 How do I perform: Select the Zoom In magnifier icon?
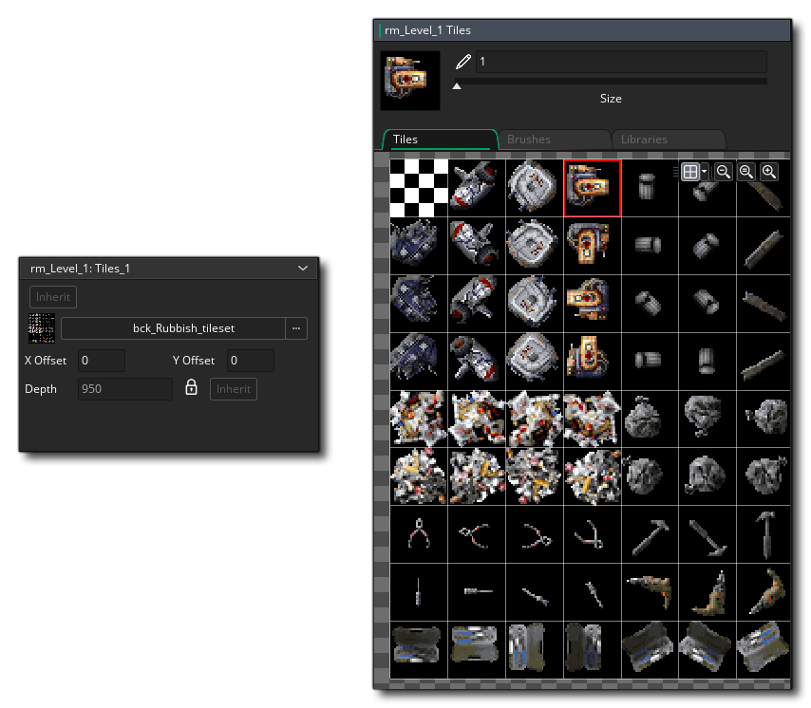pos(769,172)
